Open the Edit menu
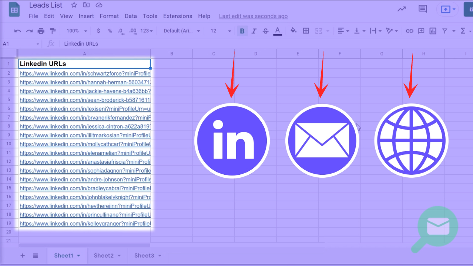 (x=49, y=16)
